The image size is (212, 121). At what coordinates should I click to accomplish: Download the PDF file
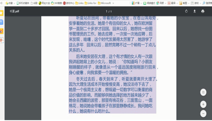coord(195,11)
